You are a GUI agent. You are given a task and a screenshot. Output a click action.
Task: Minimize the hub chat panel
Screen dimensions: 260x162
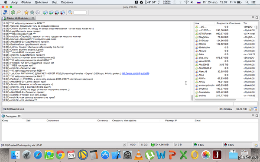[253, 17]
